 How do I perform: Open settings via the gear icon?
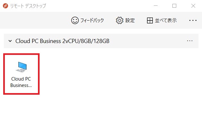[120, 20]
